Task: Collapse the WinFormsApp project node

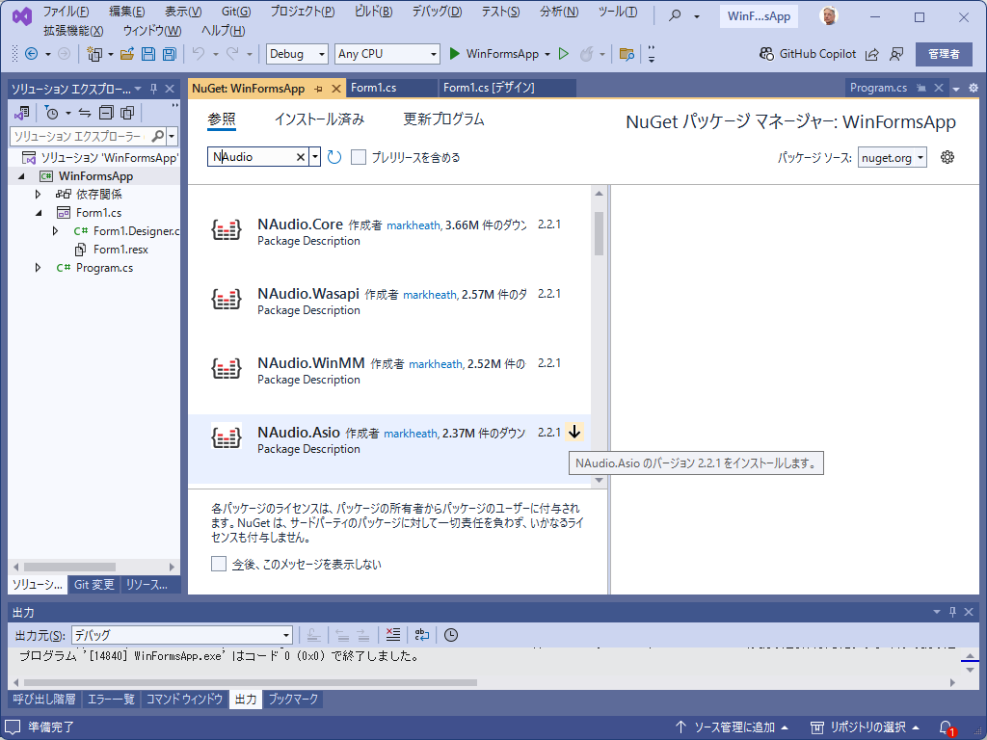Action: coord(21,176)
